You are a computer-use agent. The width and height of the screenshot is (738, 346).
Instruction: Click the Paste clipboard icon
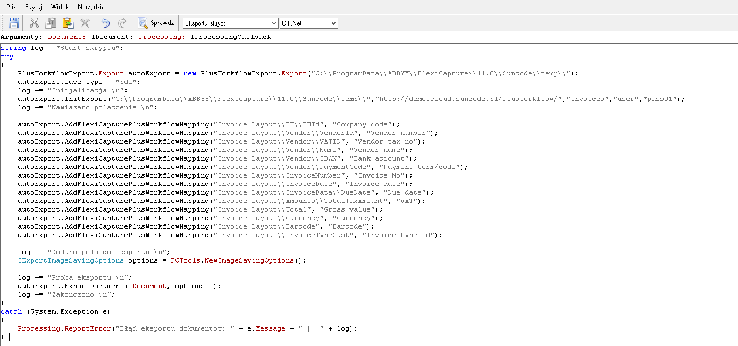click(68, 23)
